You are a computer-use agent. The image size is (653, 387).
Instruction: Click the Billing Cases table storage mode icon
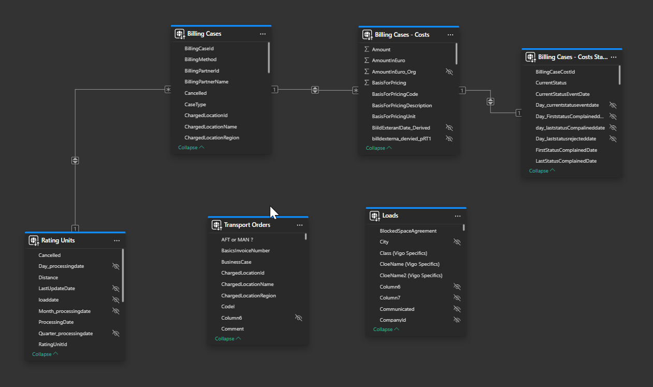pos(179,34)
